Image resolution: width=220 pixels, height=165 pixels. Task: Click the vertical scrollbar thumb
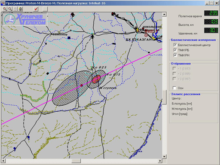tap(164, 97)
